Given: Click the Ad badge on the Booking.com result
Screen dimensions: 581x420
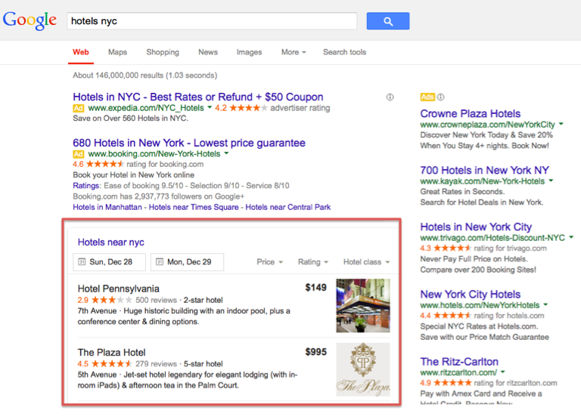Looking at the screenshot, I should tap(78, 154).
